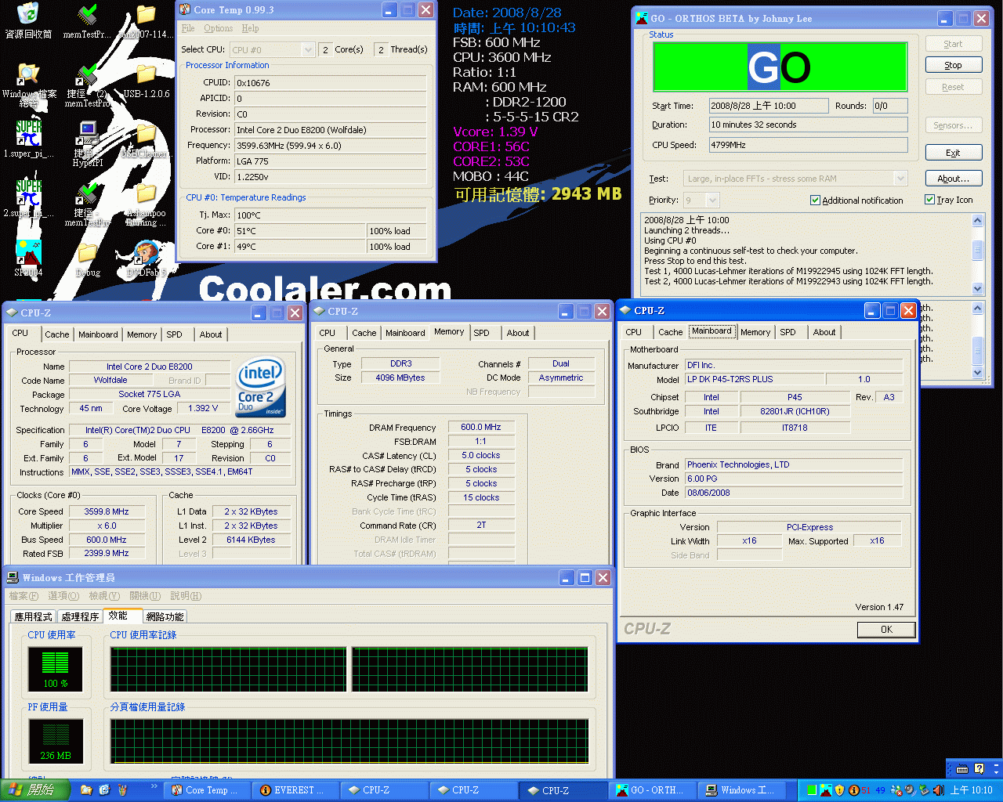Click the Model value LP DK P45-T2RS PLUS
The width and height of the screenshot is (1003, 802).
754,379
